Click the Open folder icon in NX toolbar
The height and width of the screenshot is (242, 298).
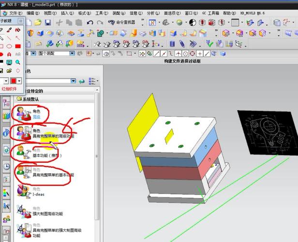[x=38, y=22]
